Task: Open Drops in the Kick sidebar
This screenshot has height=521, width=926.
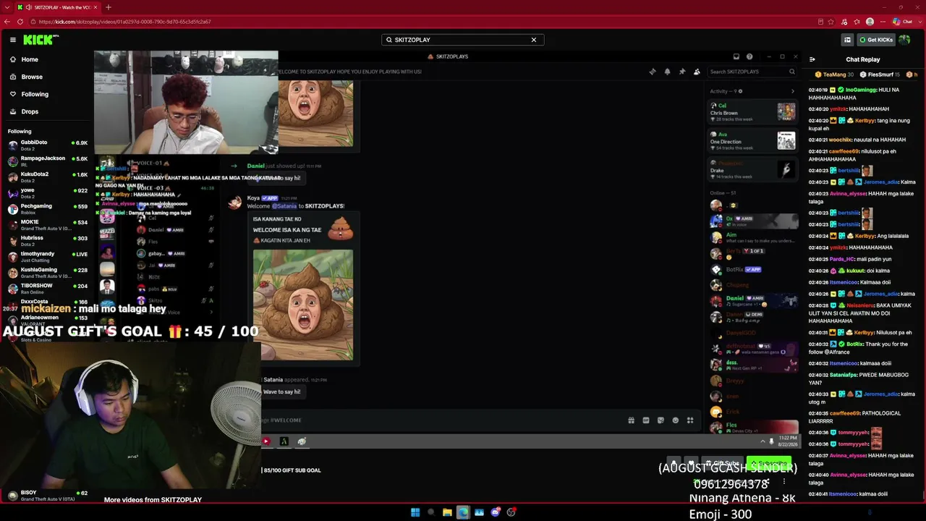Action: [x=30, y=111]
